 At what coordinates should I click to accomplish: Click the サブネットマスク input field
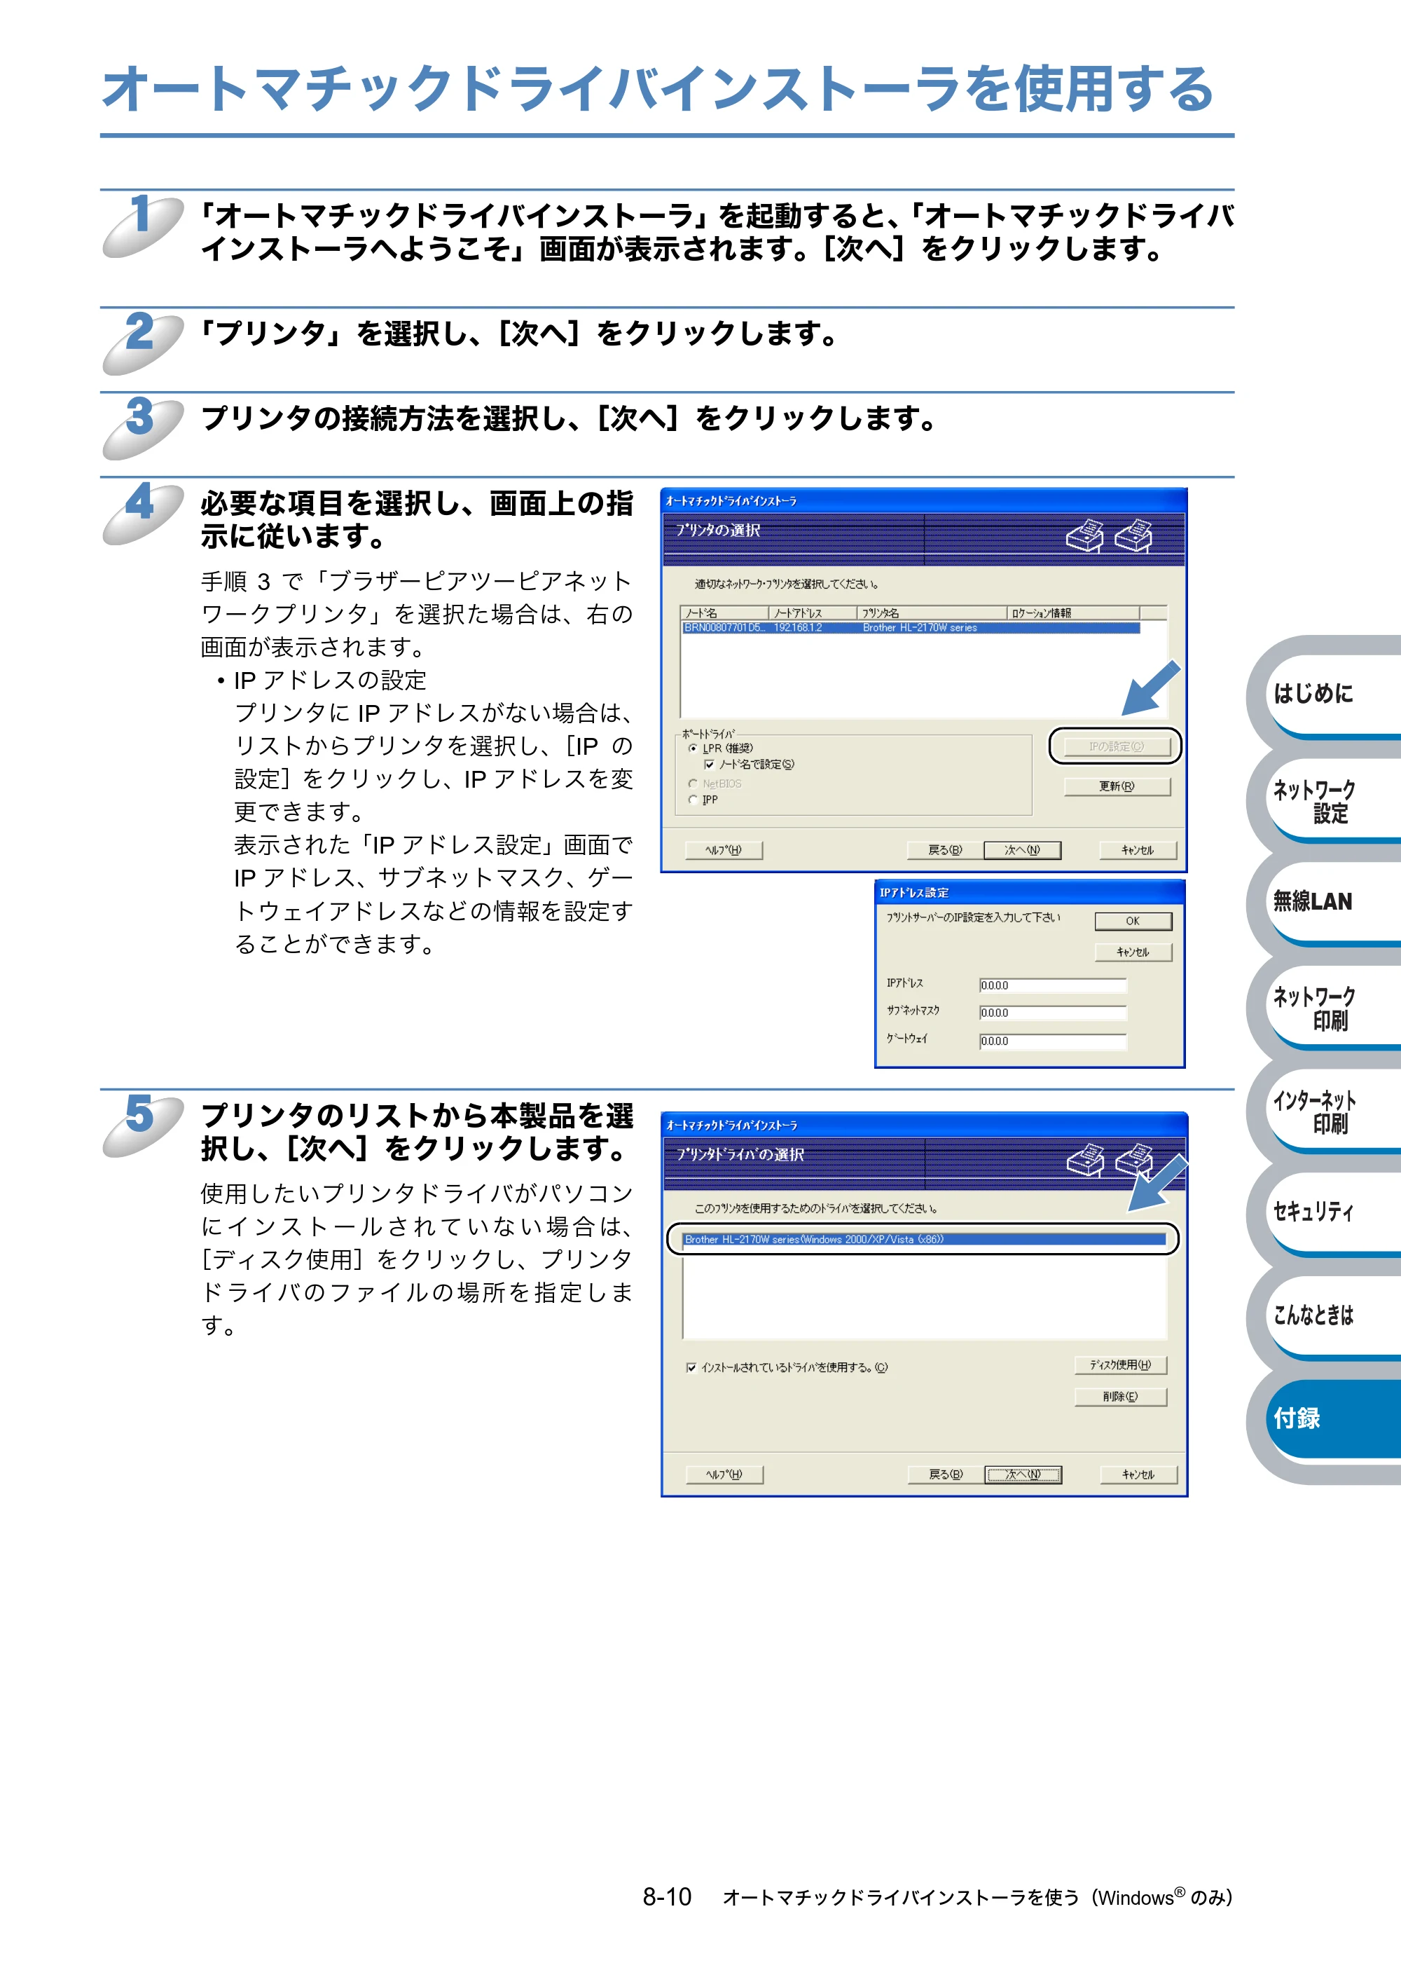[1053, 1013]
